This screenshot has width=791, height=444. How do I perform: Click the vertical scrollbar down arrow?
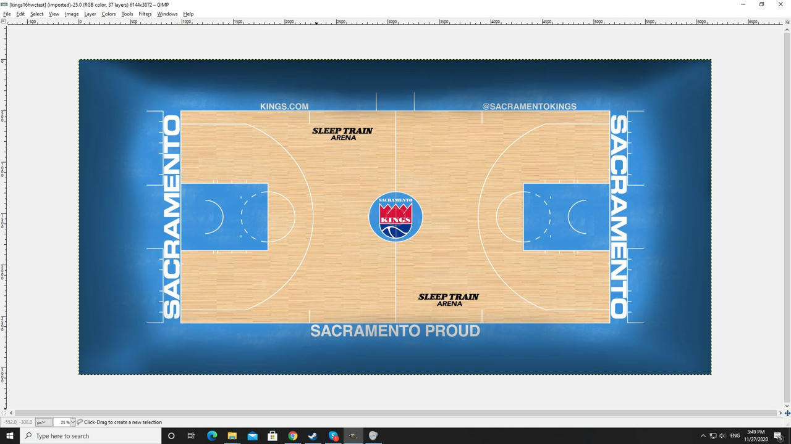coord(787,406)
